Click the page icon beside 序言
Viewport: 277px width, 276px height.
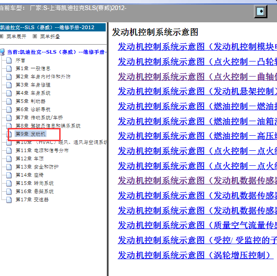coord(9,61)
